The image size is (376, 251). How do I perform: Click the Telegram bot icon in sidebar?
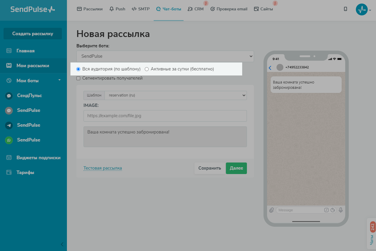(9, 125)
